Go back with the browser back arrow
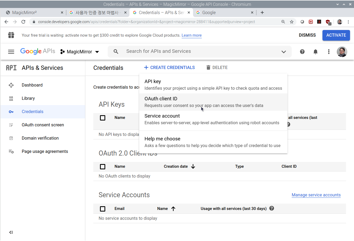The image size is (354, 241). (x=6, y=22)
